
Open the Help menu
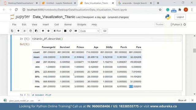[94, 24]
